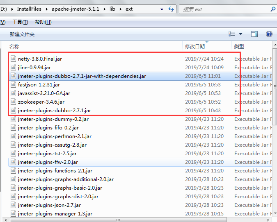This screenshot has height=222, width=277.
Task: Click vertical scrollbar up arrow
Action: 275,45
